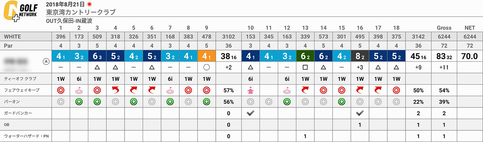This screenshot has height=142, width=483.
Task: Toggle hole 16 guard bunker checkmark
Action: click(360, 113)
